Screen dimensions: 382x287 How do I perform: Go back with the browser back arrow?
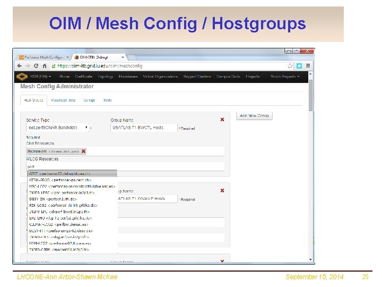[20, 66]
